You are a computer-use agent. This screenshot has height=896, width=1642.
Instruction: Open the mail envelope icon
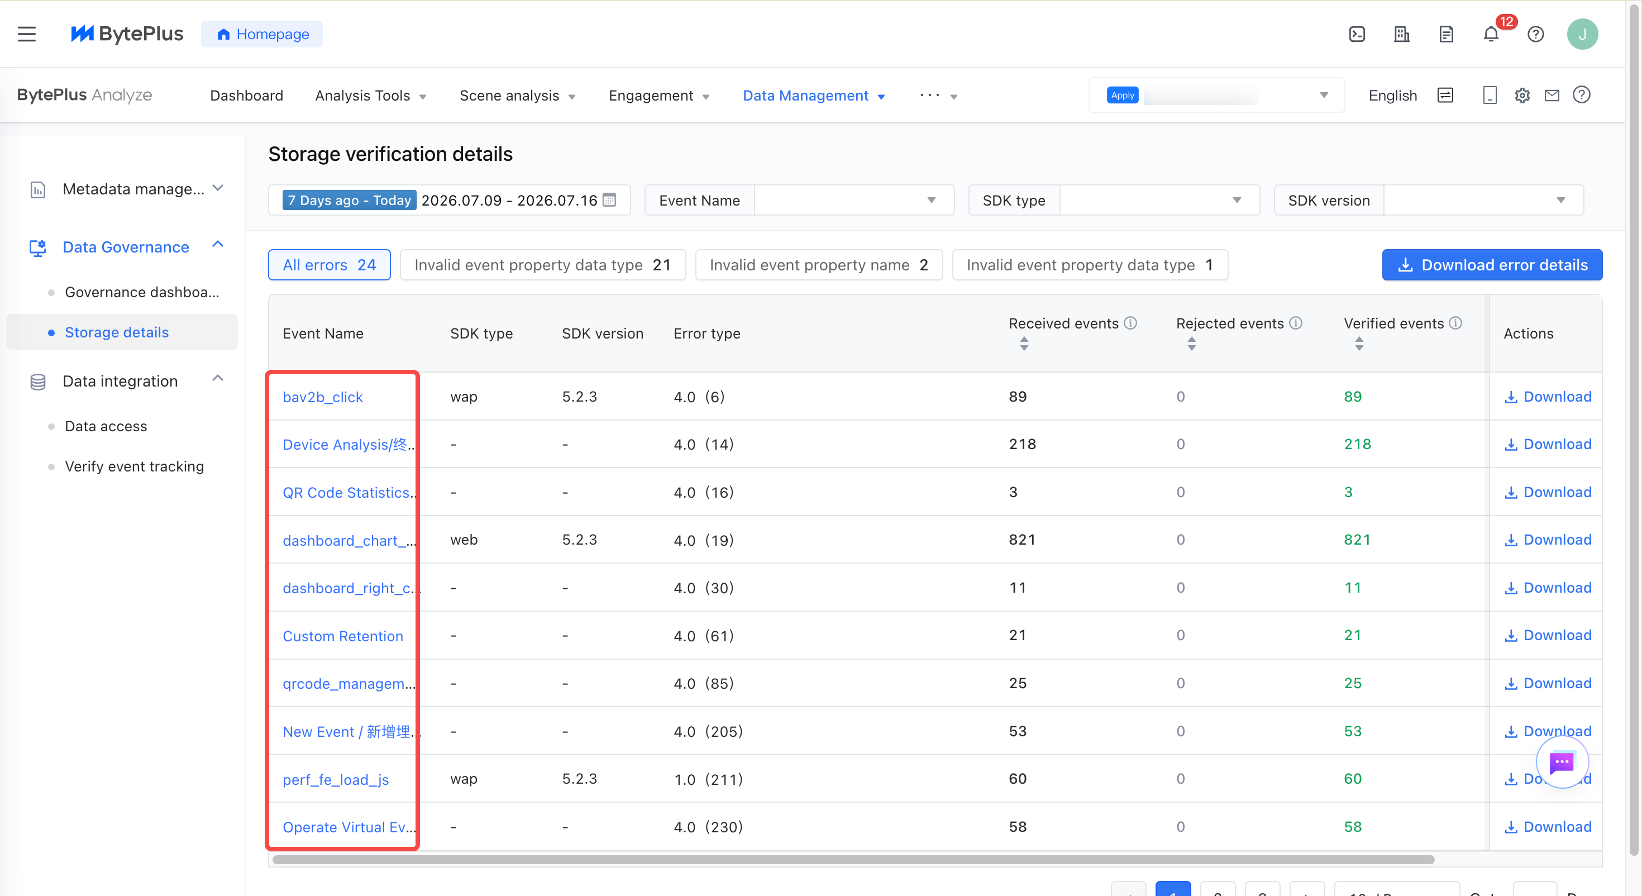click(1552, 95)
